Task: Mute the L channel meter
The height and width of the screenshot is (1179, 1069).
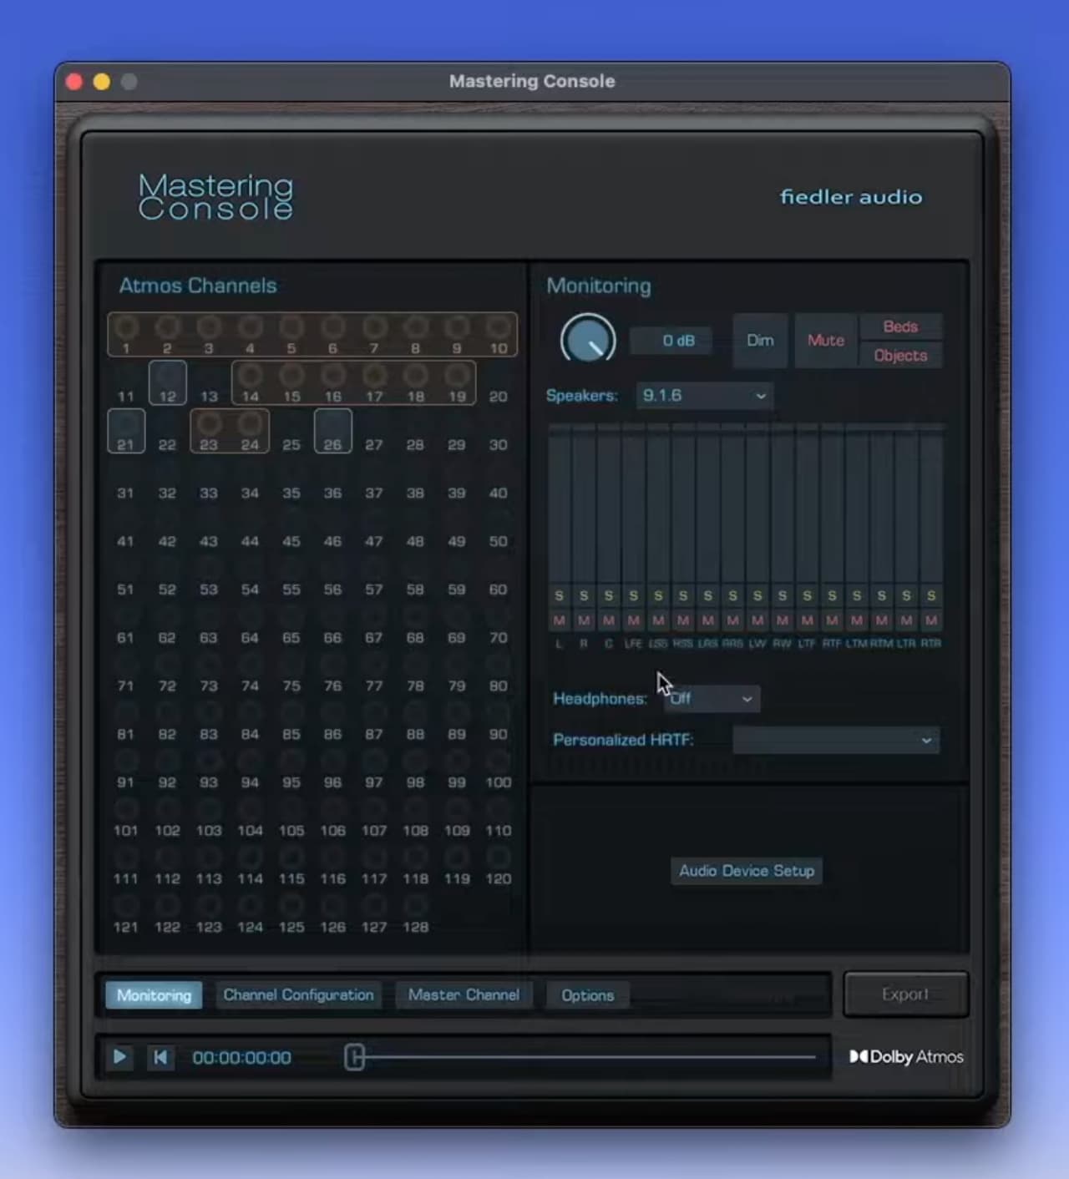Action: (x=559, y=620)
